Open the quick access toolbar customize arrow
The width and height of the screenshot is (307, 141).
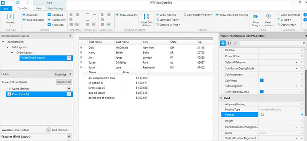(28, 3)
